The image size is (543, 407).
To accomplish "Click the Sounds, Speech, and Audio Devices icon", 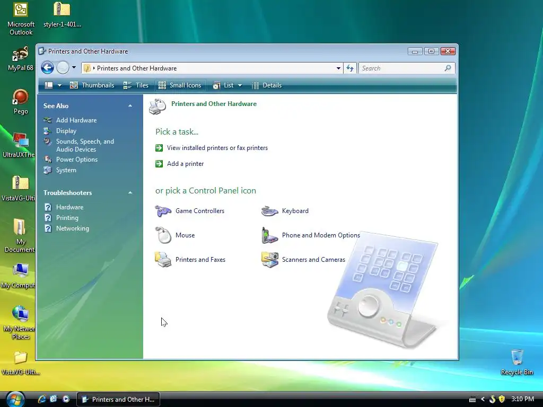I will 47,141.
